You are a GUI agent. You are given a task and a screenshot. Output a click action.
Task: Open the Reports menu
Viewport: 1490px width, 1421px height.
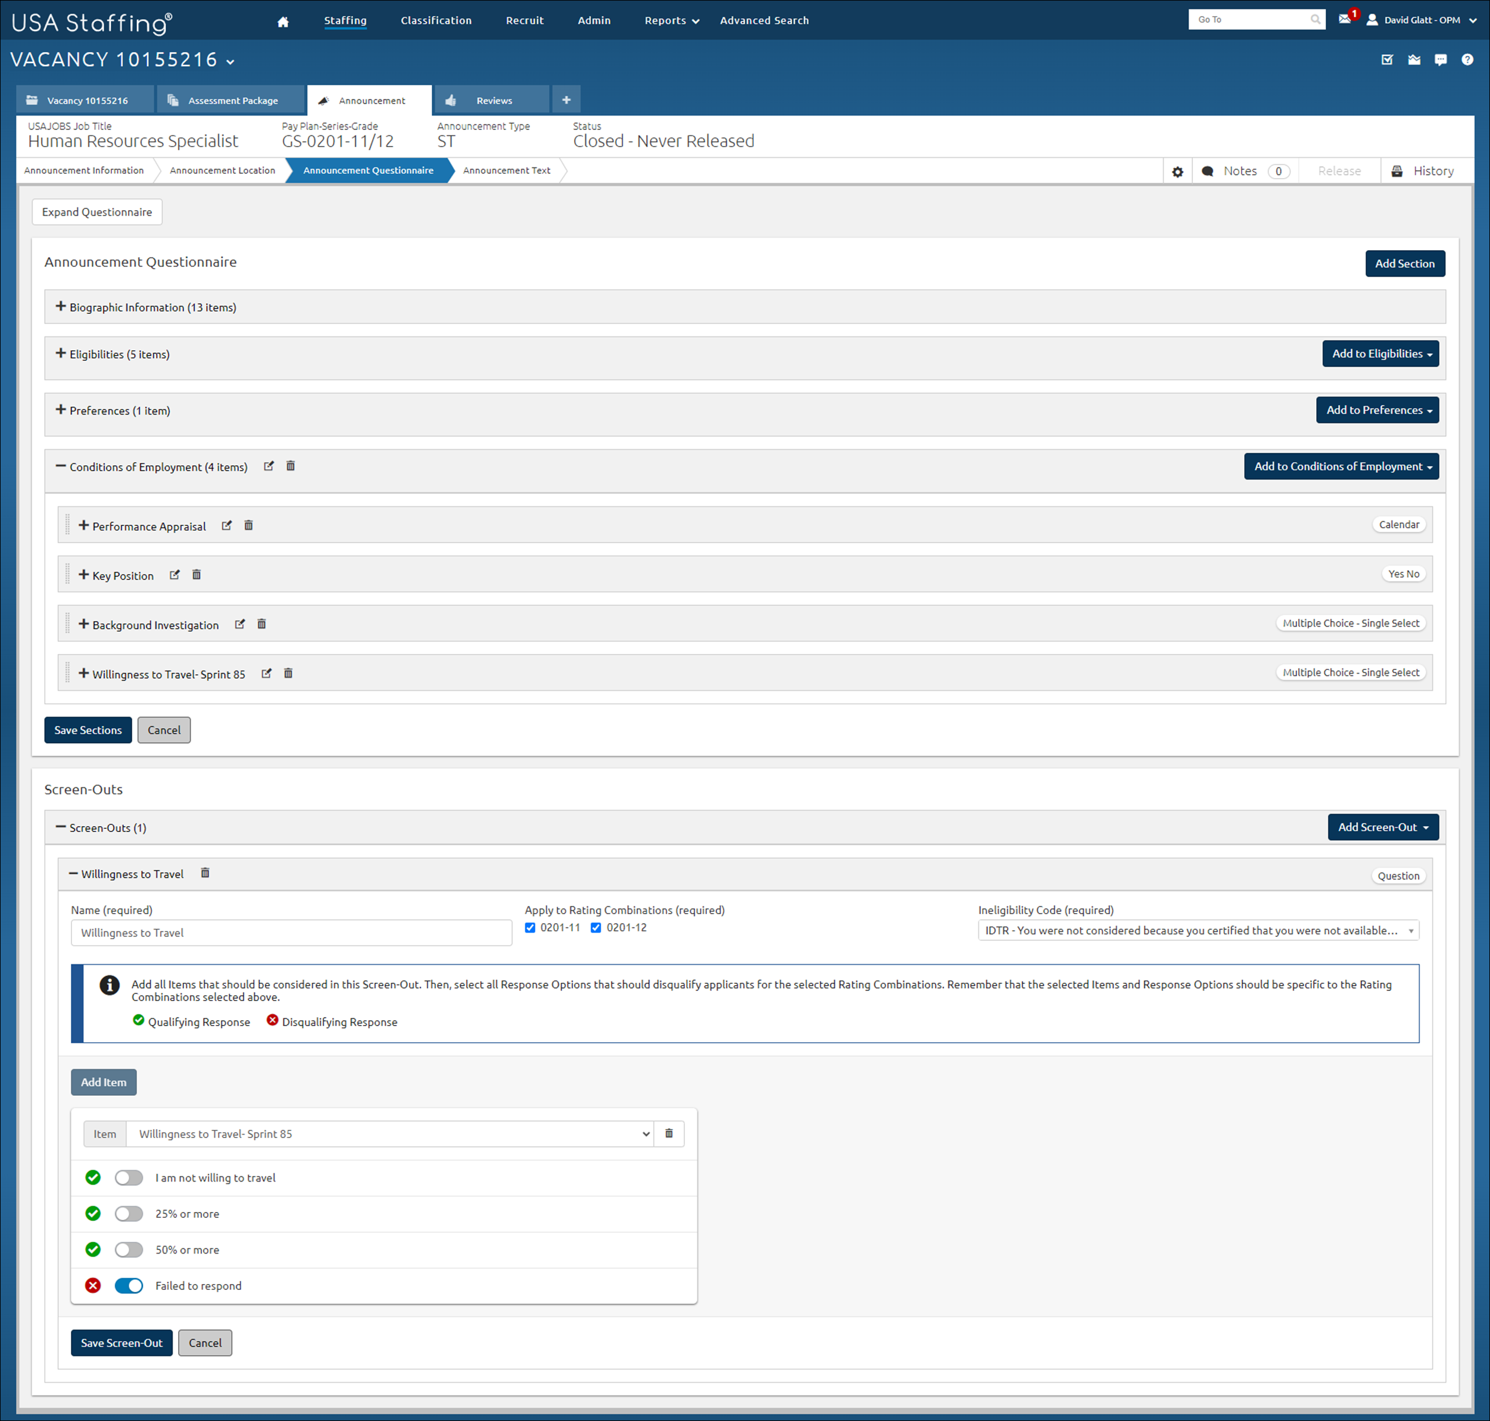click(x=672, y=20)
